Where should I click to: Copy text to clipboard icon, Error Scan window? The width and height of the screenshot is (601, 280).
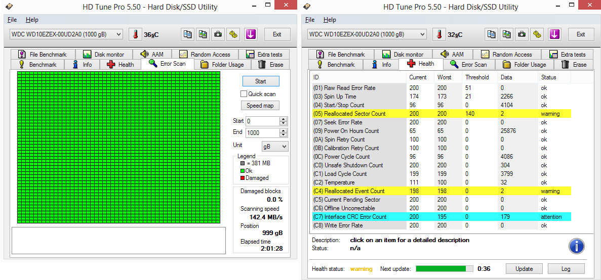[187, 34]
